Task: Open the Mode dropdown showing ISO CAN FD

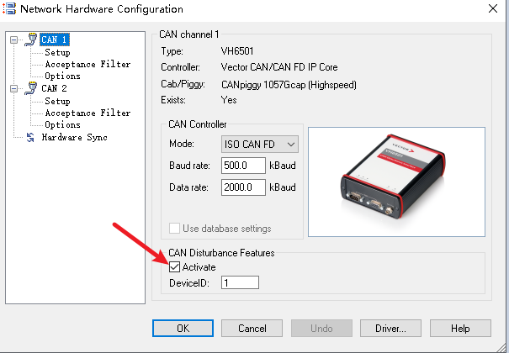Action: tap(260, 145)
